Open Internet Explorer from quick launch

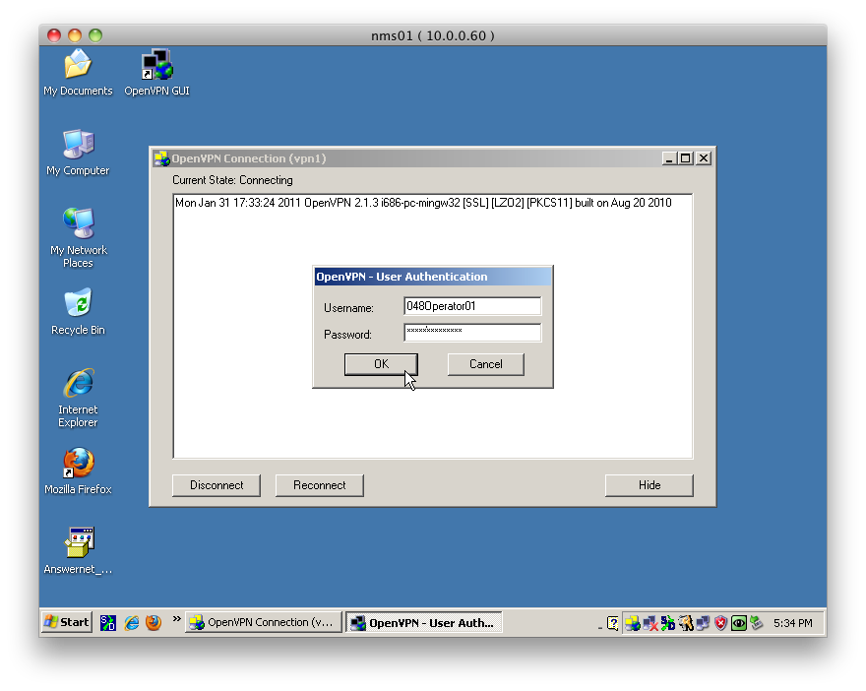pyautogui.click(x=132, y=623)
